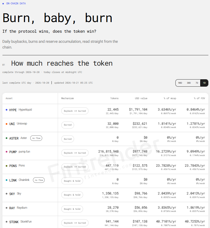Click the 'last complete UTC day' label
Image resolution: width=210 pixels, height=228 pixels.
tap(17, 83)
